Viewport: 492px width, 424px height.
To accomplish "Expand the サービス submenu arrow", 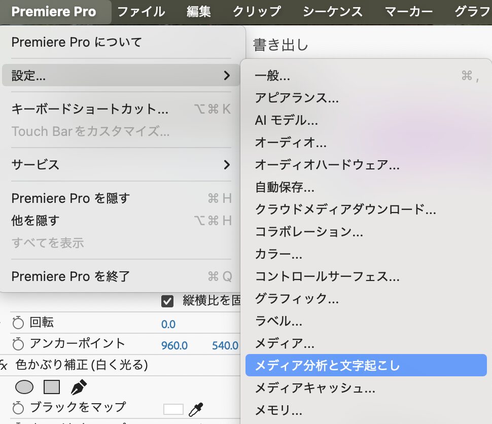I will (228, 164).
